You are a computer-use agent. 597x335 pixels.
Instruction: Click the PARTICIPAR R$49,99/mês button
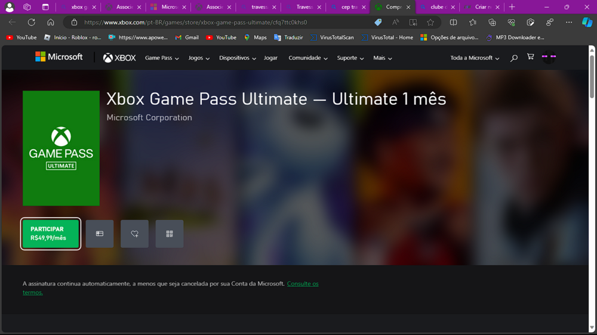pyautogui.click(x=51, y=234)
